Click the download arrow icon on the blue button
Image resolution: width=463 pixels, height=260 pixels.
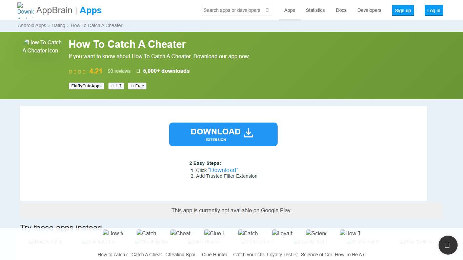click(248, 133)
